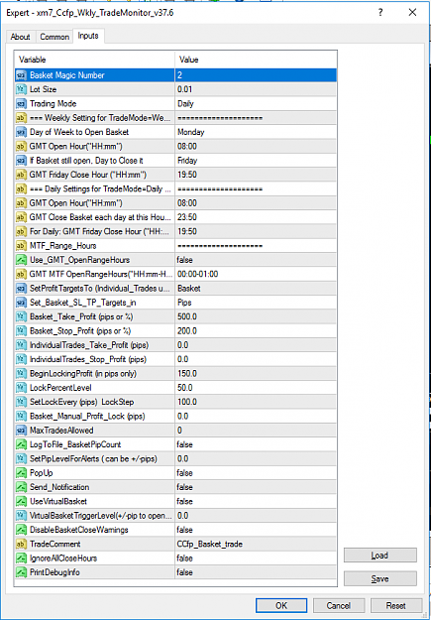Image resolution: width=431 pixels, height=620 pixels.
Task: Click the Value column header
Action: point(256,60)
